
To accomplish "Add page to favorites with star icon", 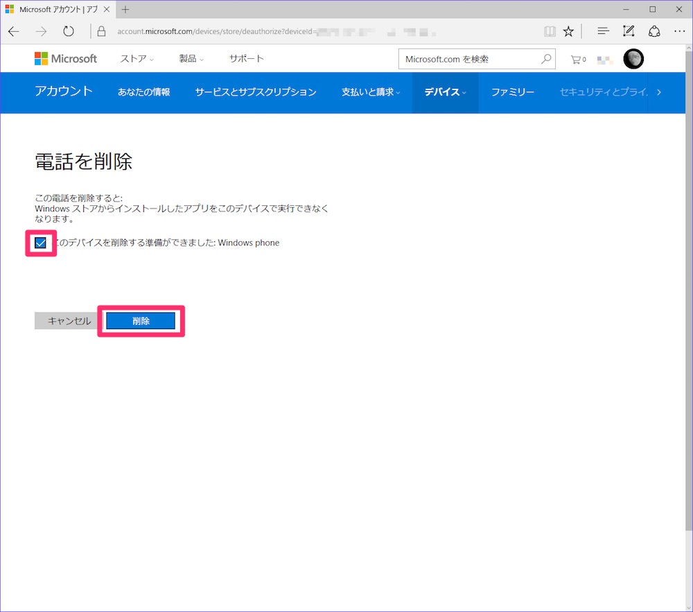I will coord(568,31).
